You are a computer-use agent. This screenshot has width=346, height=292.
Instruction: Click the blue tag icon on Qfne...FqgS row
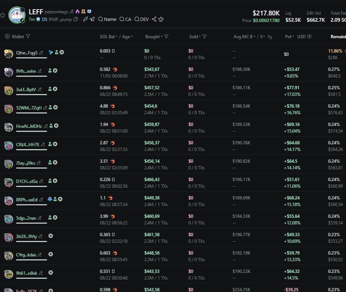point(51,52)
